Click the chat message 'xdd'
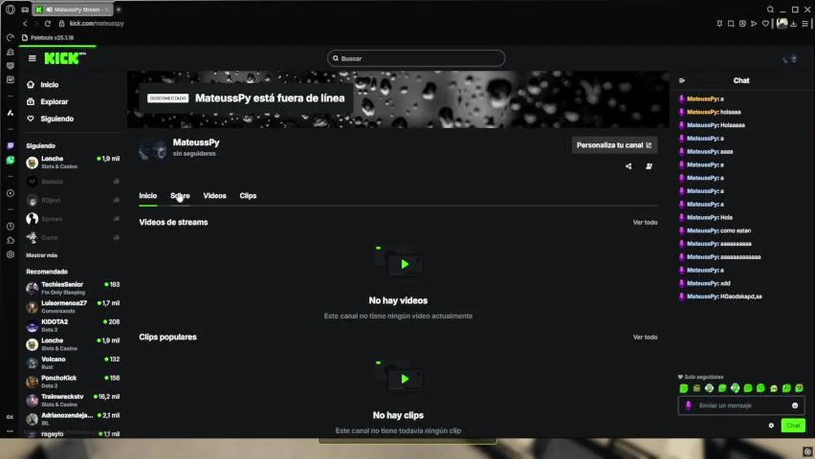The image size is (815, 459). tap(725, 284)
